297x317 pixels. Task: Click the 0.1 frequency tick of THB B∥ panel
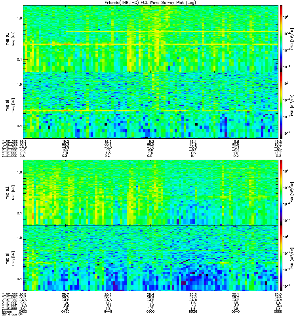point(19,126)
